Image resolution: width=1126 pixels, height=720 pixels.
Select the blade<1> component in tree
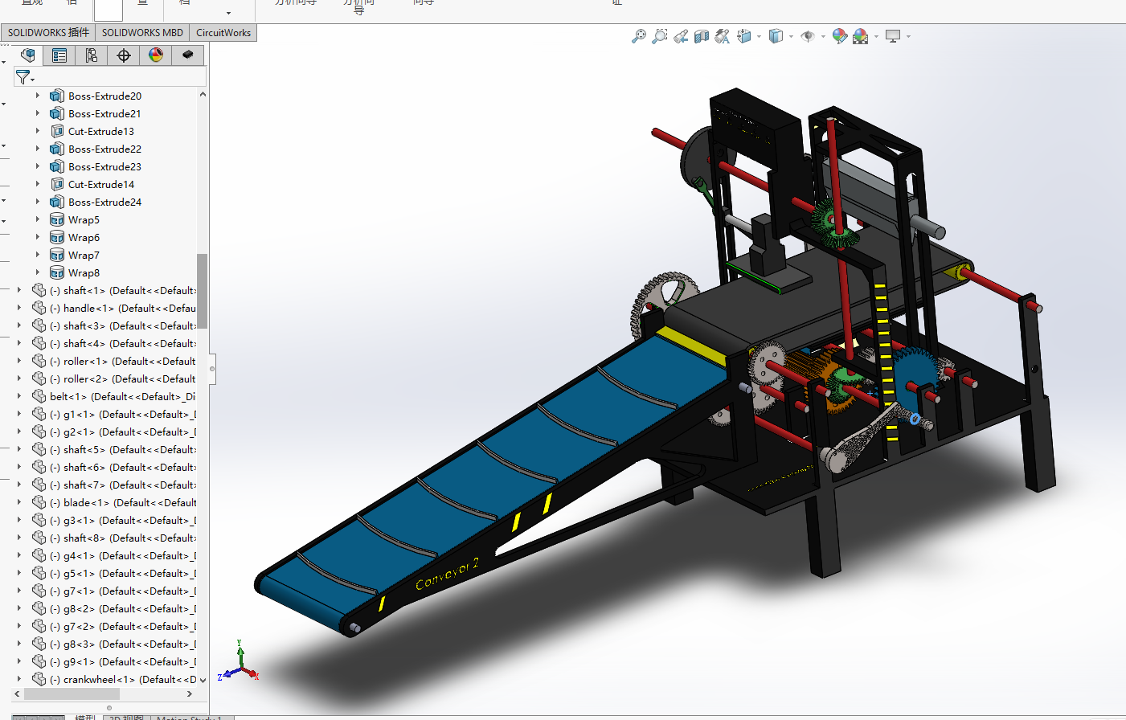click(86, 502)
